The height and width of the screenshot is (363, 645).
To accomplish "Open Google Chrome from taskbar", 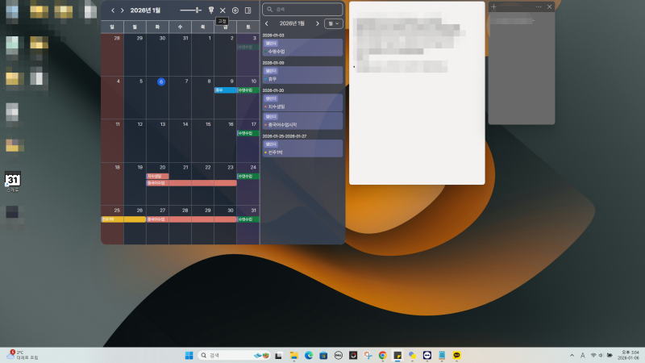I will (382, 355).
